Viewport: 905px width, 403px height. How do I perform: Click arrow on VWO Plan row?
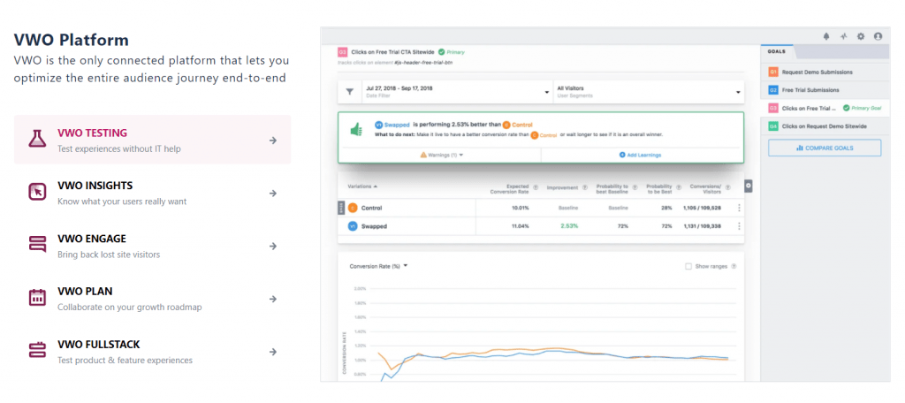[273, 299]
